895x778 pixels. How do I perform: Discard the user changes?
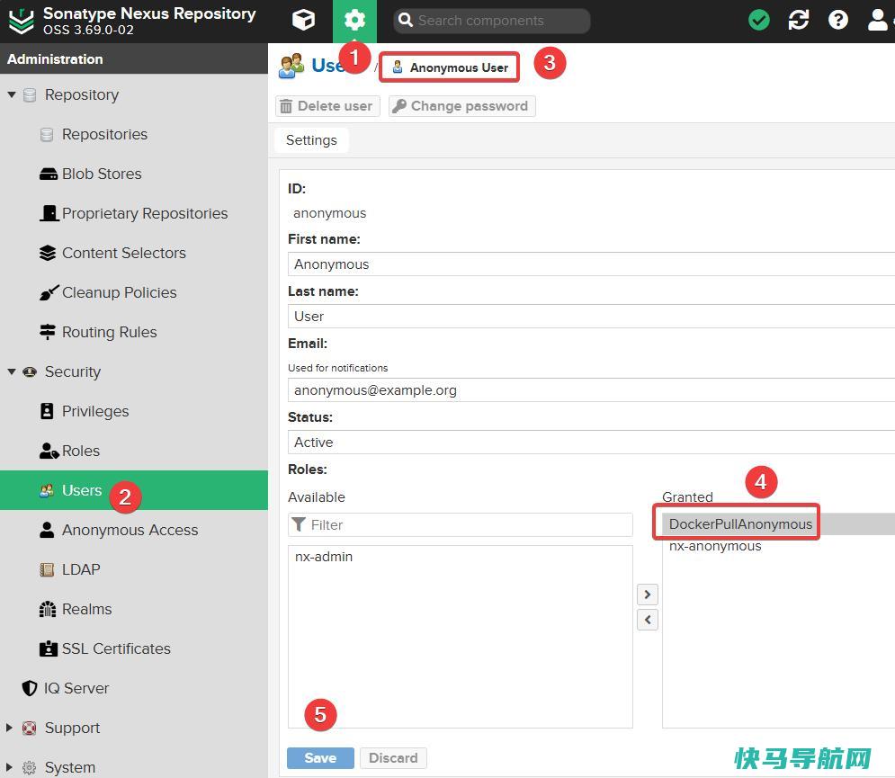pos(393,758)
